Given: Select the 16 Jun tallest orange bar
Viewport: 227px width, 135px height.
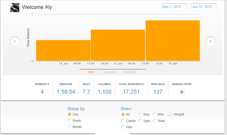Looking at the screenshot, I should pyautogui.click(x=173, y=41).
